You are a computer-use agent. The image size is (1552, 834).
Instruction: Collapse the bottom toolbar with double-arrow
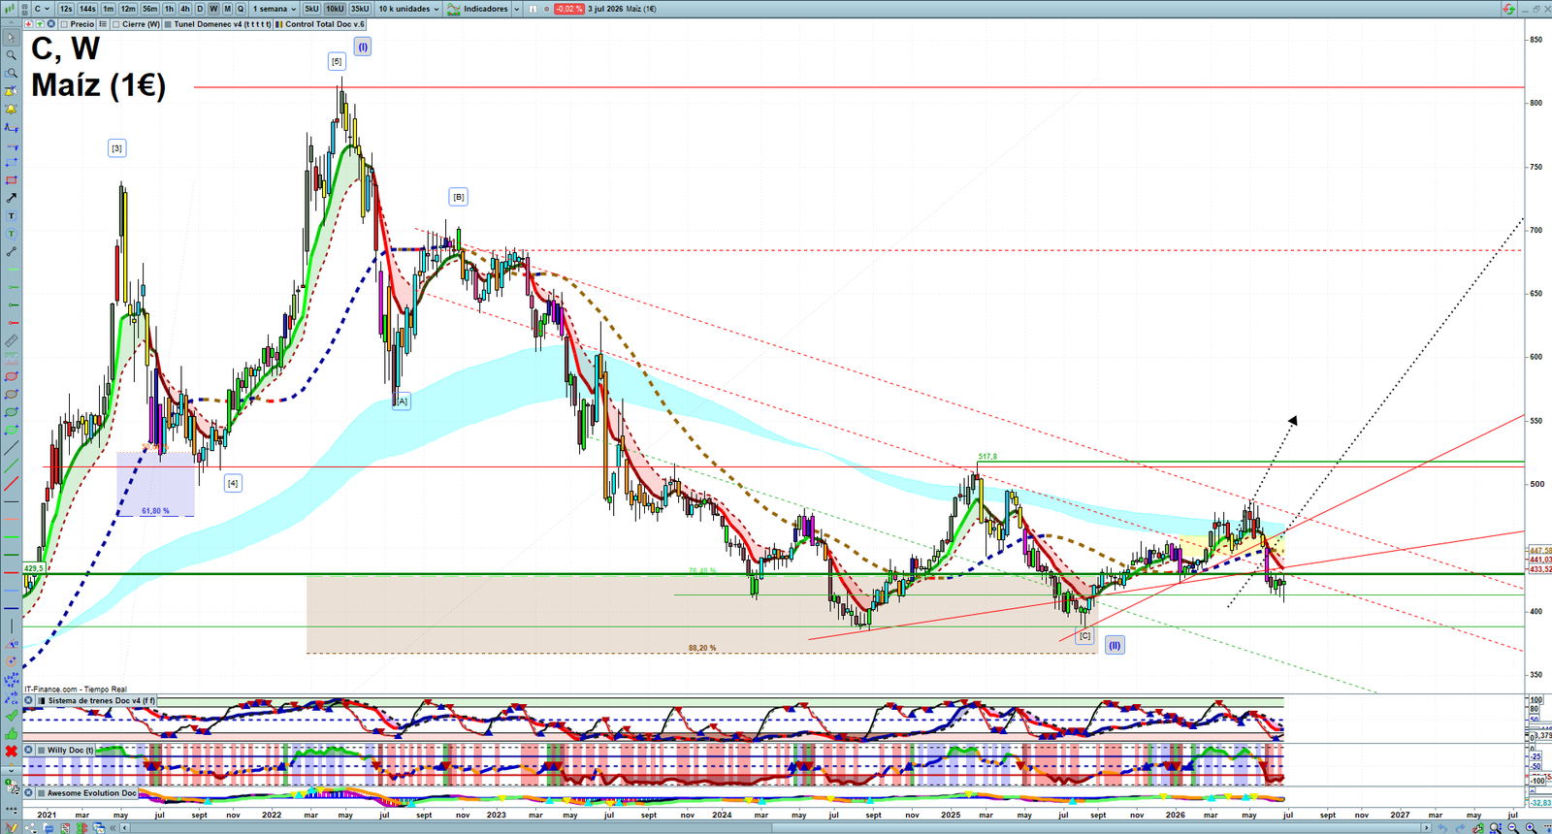[113, 827]
